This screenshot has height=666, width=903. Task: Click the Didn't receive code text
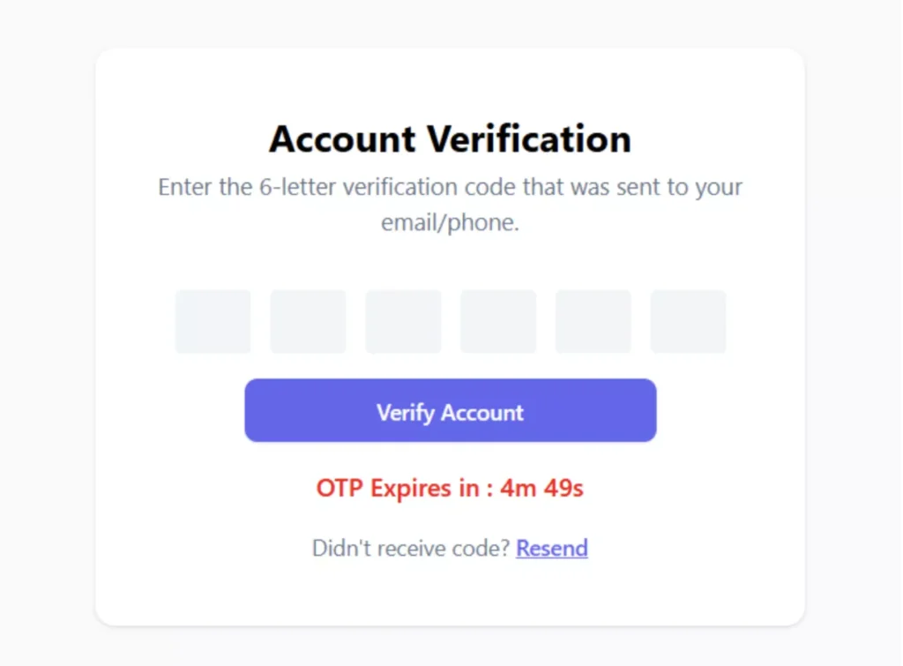click(411, 548)
